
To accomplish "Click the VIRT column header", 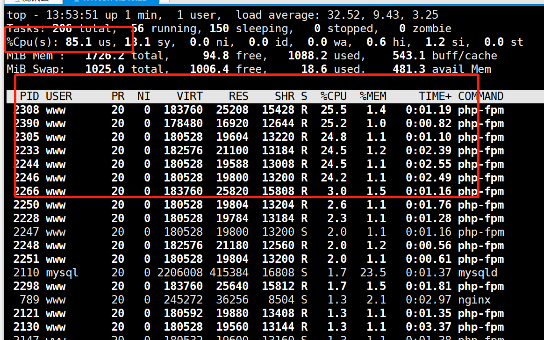I will coord(190,96).
